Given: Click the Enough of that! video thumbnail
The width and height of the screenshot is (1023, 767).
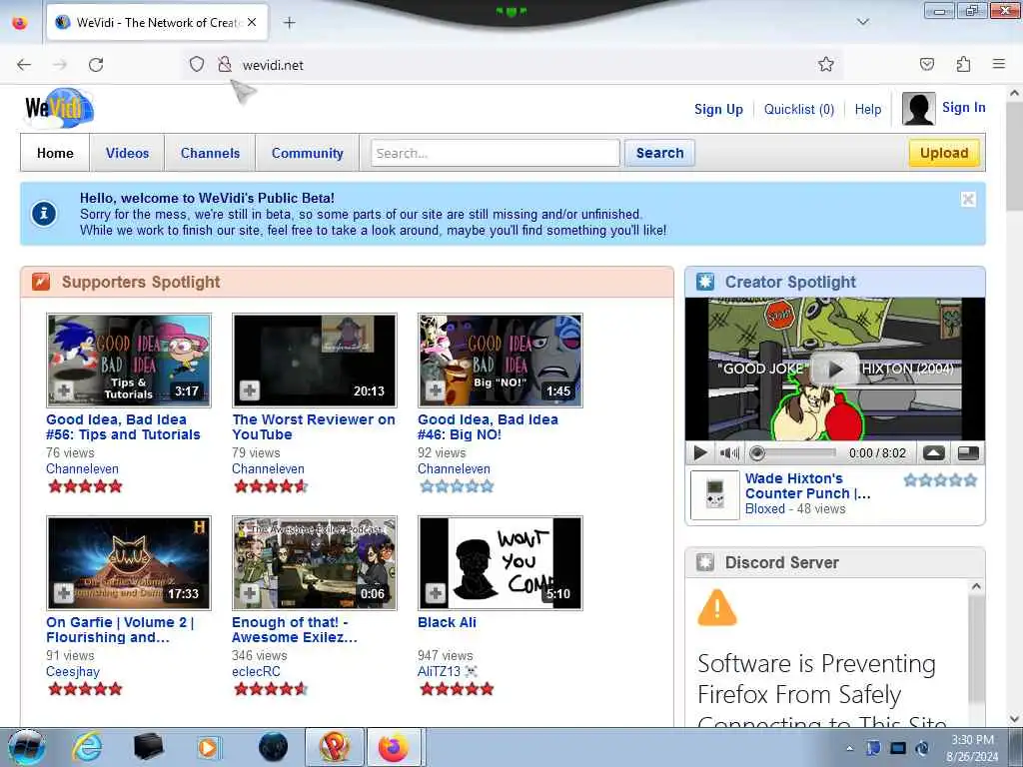Looking at the screenshot, I should point(315,563).
